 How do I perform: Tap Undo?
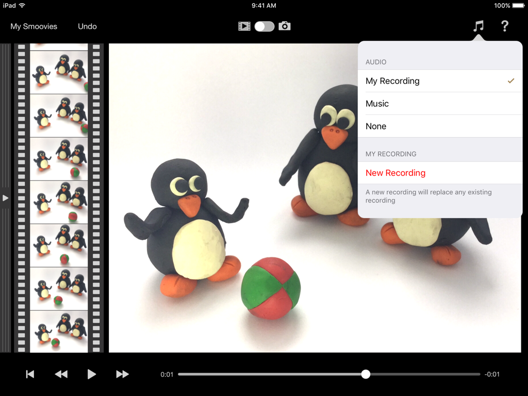(x=87, y=26)
